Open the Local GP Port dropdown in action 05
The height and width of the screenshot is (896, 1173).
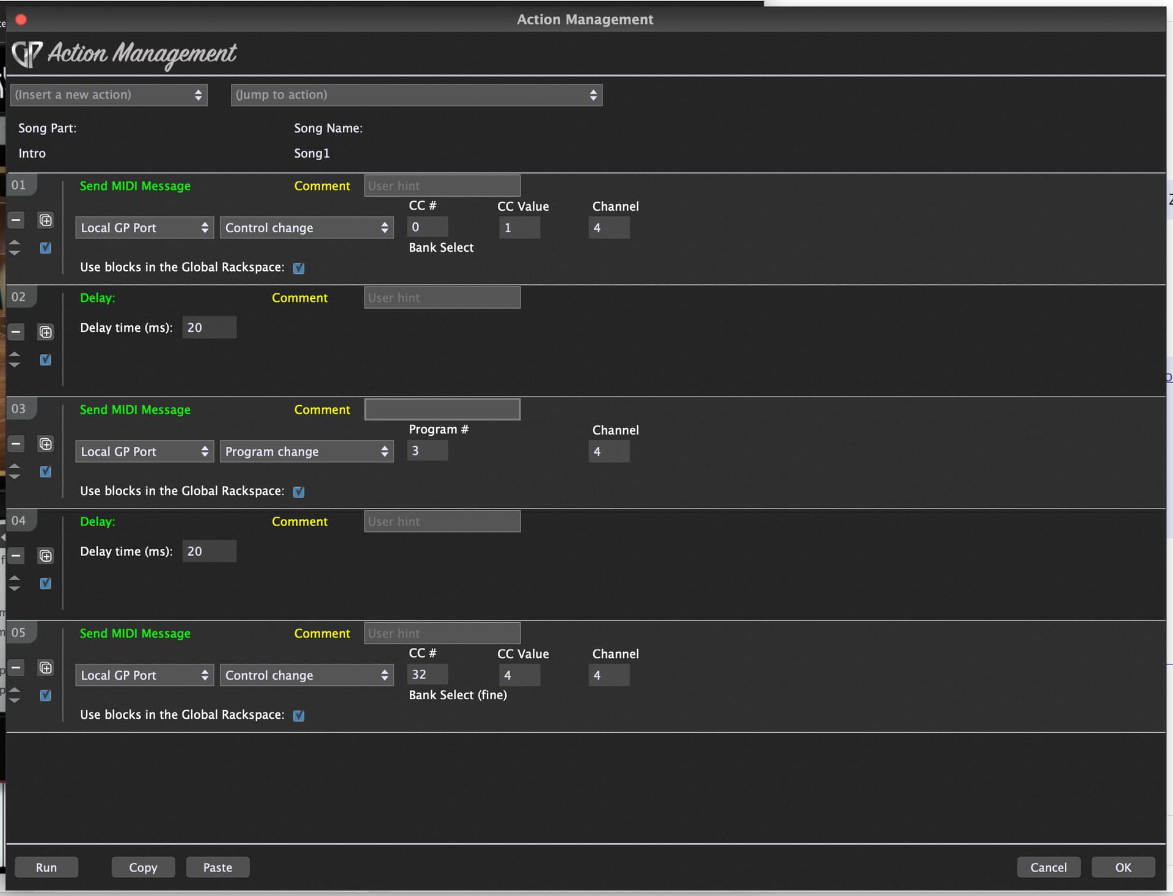(x=144, y=675)
